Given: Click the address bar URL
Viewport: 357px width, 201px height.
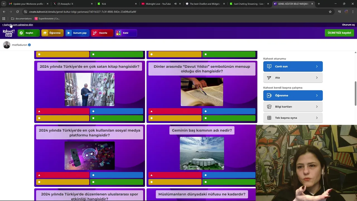Looking at the screenshot, I should (x=83, y=12).
